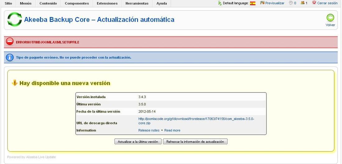
Task: Click the Versión instalada label
Action: pos(91,97)
